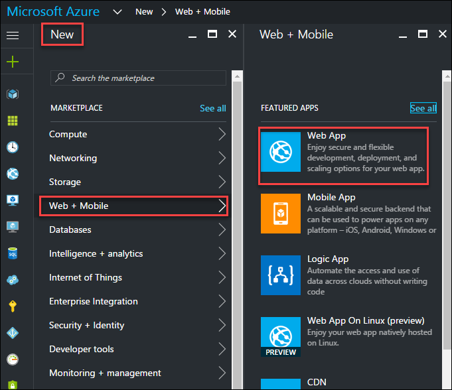452x390 pixels.
Task: Open the blue diamond directory icon
Action: coord(13,333)
